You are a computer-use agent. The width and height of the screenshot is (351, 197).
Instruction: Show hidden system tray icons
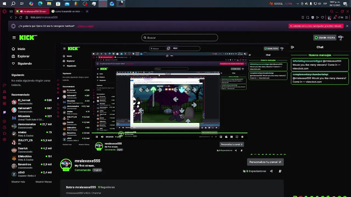click(x=298, y=4)
